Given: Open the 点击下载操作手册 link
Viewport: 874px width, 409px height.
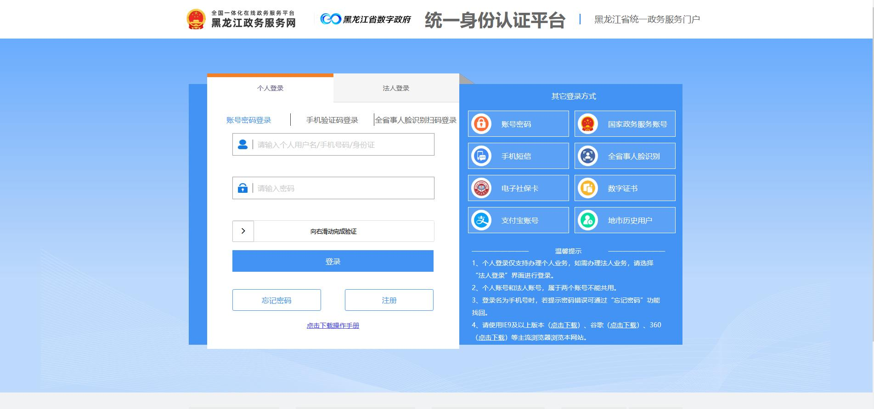Looking at the screenshot, I should tap(333, 325).
